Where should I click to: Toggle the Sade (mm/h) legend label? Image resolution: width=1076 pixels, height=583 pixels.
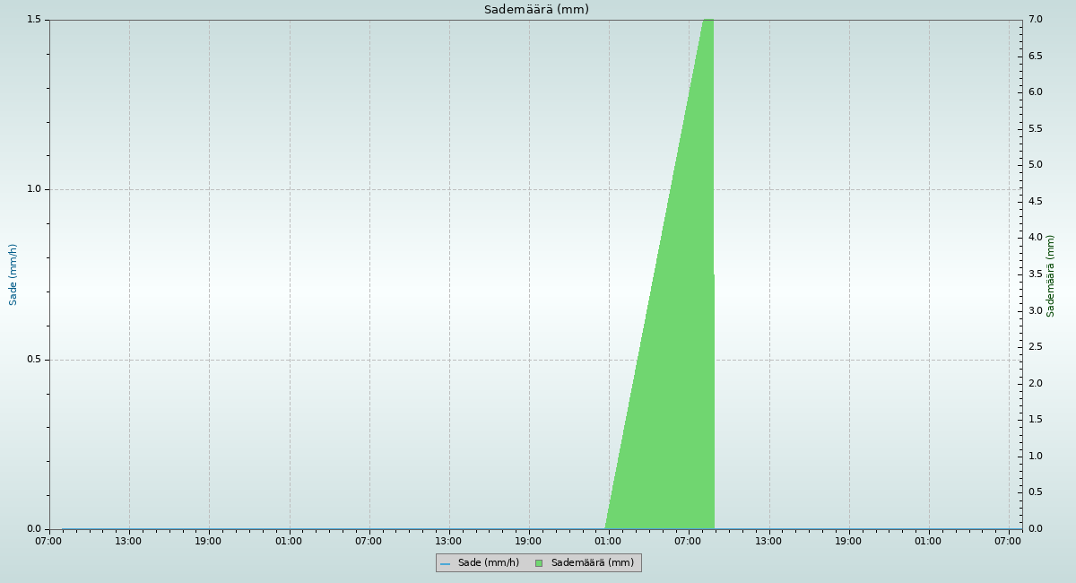click(x=488, y=563)
